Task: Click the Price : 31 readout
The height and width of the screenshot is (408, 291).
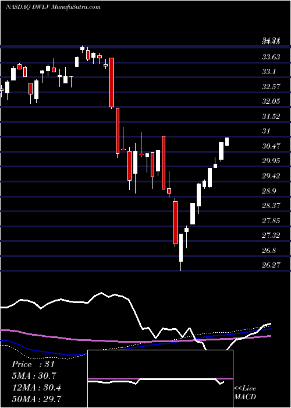Action: [x=33, y=364]
